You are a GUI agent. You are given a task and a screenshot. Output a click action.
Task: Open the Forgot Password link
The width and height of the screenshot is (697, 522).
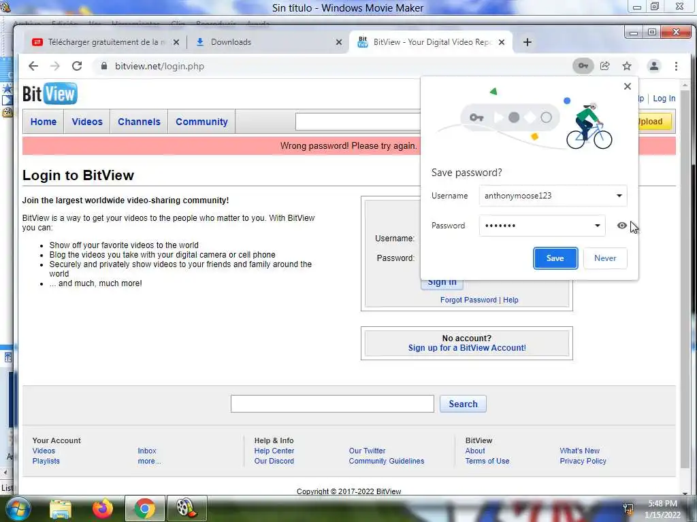468,300
